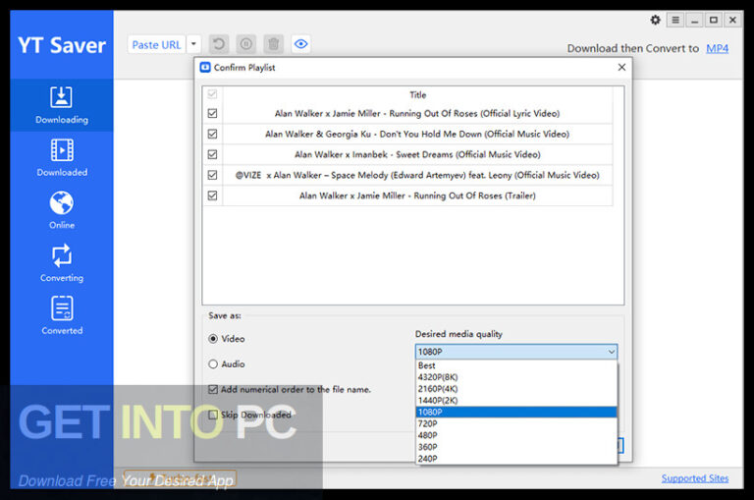
Task: Open the Converted files section
Action: (x=62, y=315)
